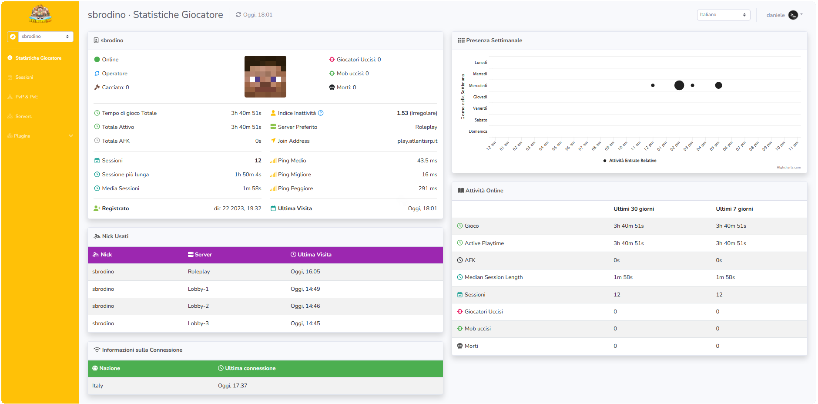Open the sbrodino player selector dropdown
Image resolution: width=818 pixels, height=404 pixels.
pos(45,37)
